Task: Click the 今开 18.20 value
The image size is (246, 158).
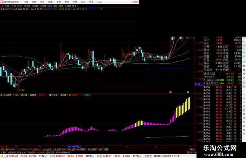Action: point(219,47)
